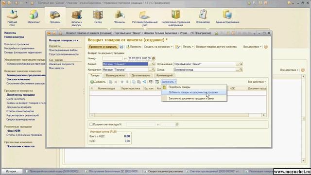Open the Склад section
Image resolution: width=311 pixels, height=175 pixels.
click(x=98, y=17)
